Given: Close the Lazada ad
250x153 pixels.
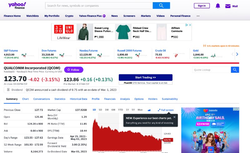Looking at the screenshot, I should [238, 109].
